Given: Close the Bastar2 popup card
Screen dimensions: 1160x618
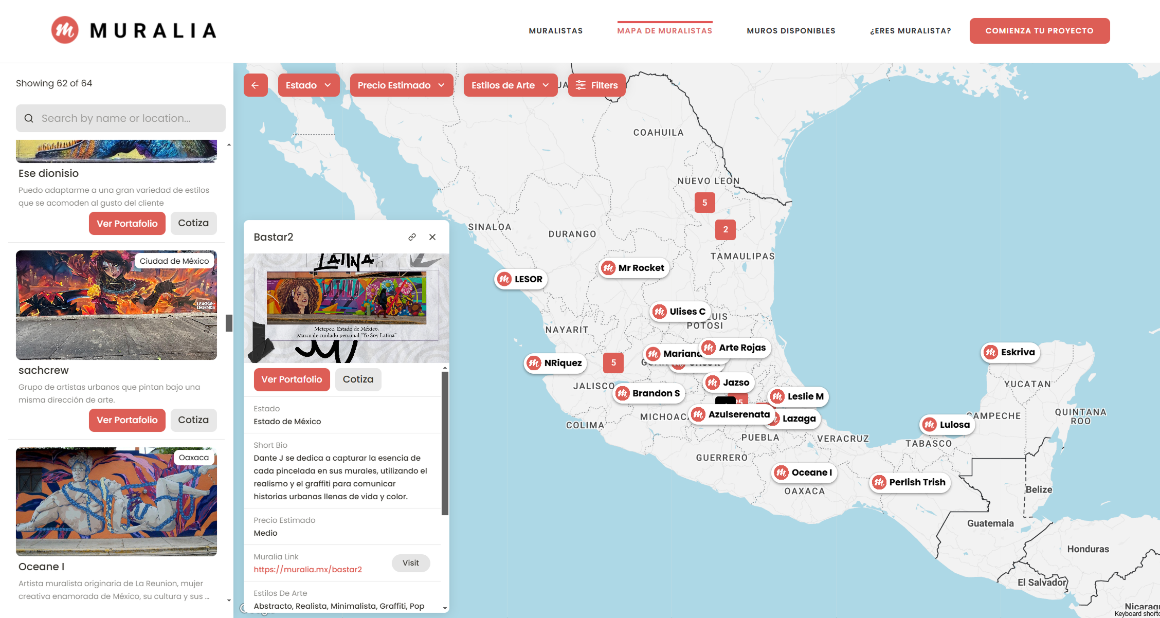Looking at the screenshot, I should [x=432, y=237].
